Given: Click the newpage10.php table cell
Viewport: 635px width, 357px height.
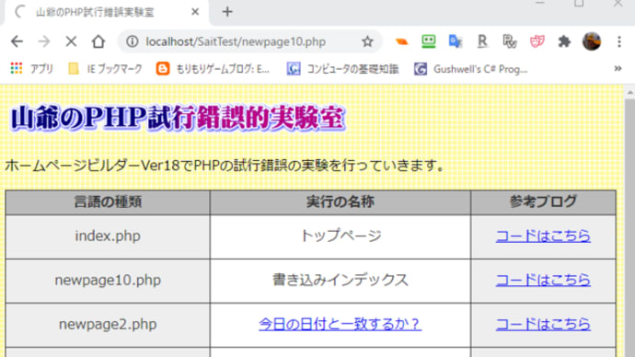Looking at the screenshot, I should [108, 281].
